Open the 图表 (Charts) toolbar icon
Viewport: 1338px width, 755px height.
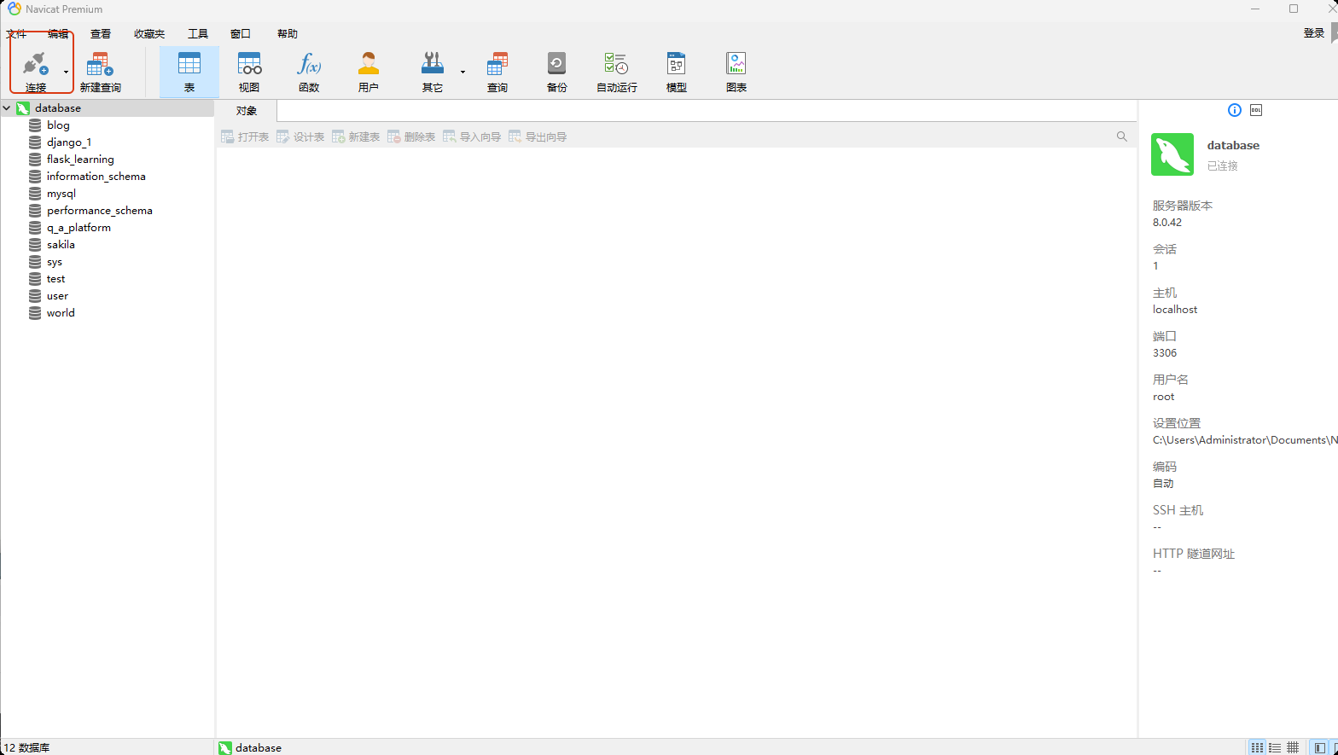736,72
